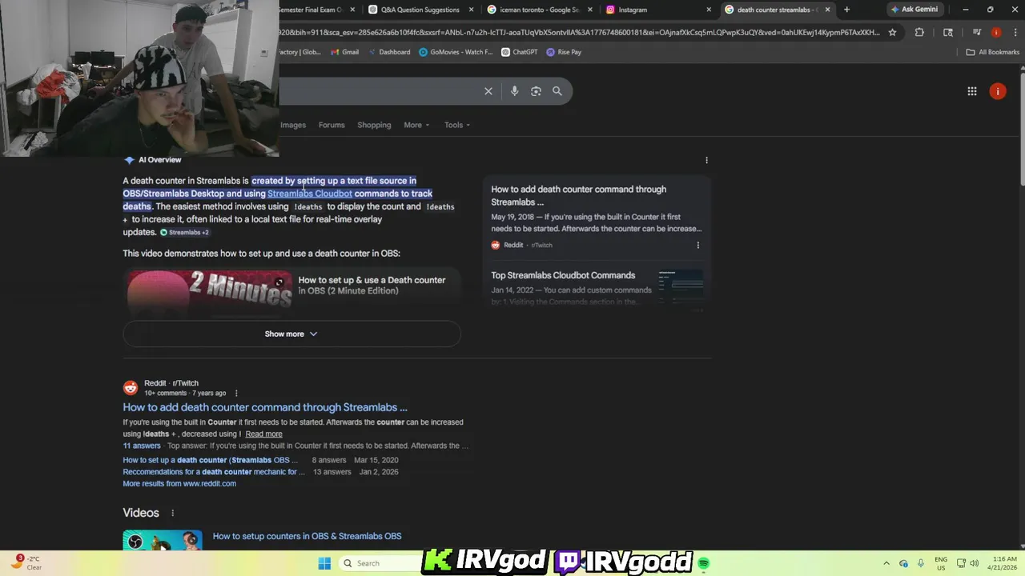Close the Q&A Question Suggestions tab
This screenshot has width=1025, height=576.
(x=472, y=10)
